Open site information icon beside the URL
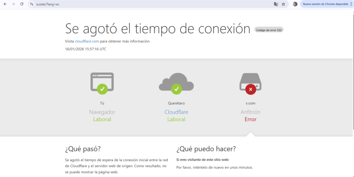The width and height of the screenshot is (354, 177). click(31, 4)
